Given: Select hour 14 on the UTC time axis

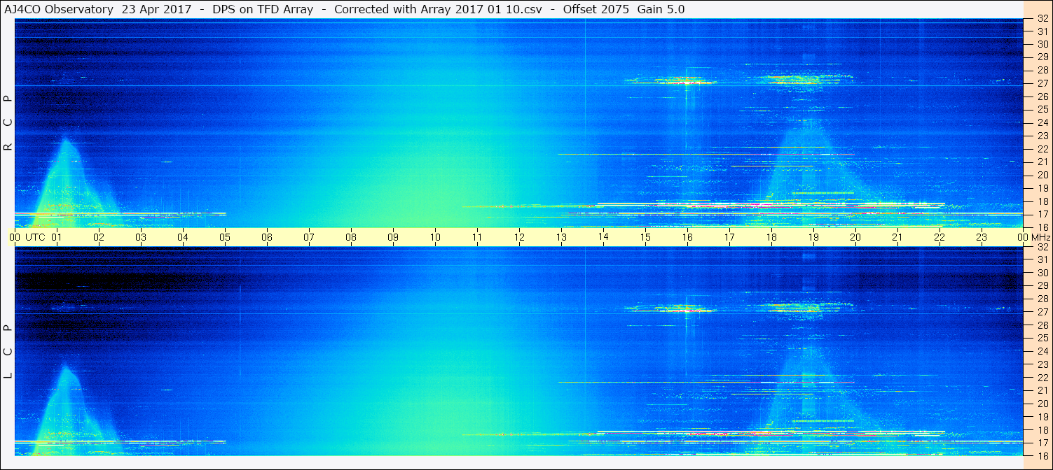Looking at the screenshot, I should [603, 237].
